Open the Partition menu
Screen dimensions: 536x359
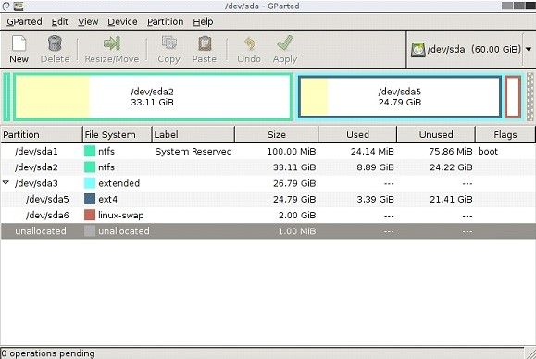pyautogui.click(x=165, y=22)
